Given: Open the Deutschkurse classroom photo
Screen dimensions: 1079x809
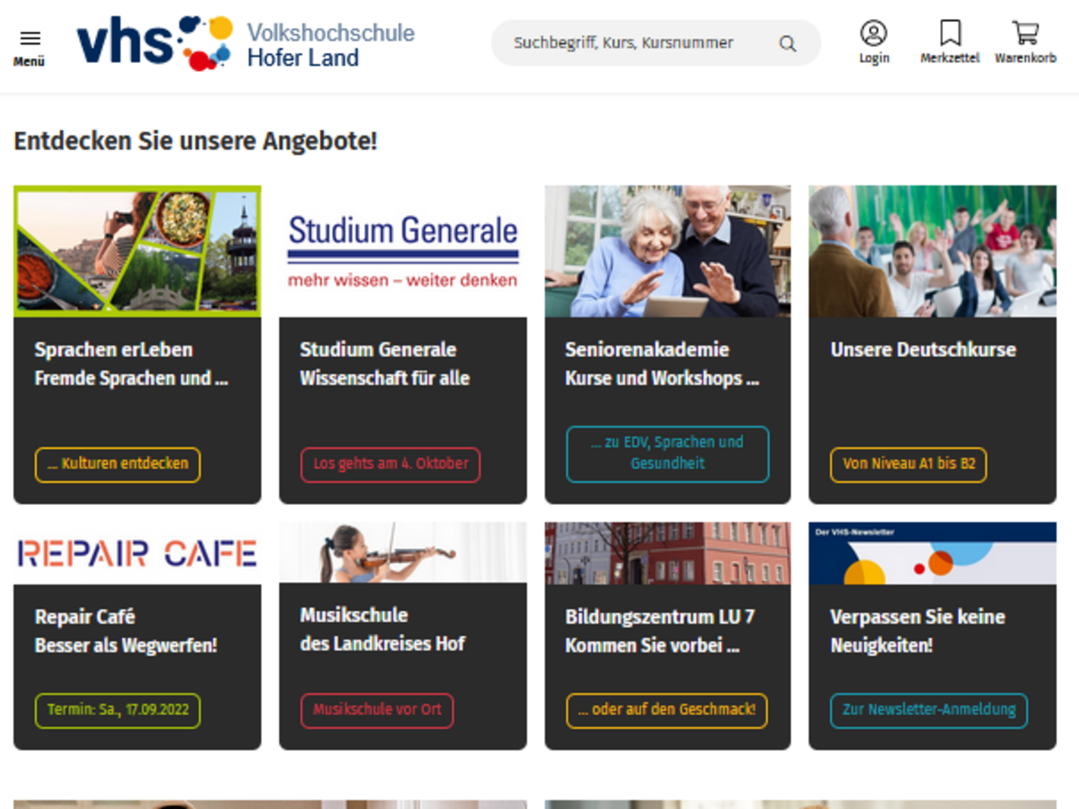Looking at the screenshot, I should click(x=932, y=251).
